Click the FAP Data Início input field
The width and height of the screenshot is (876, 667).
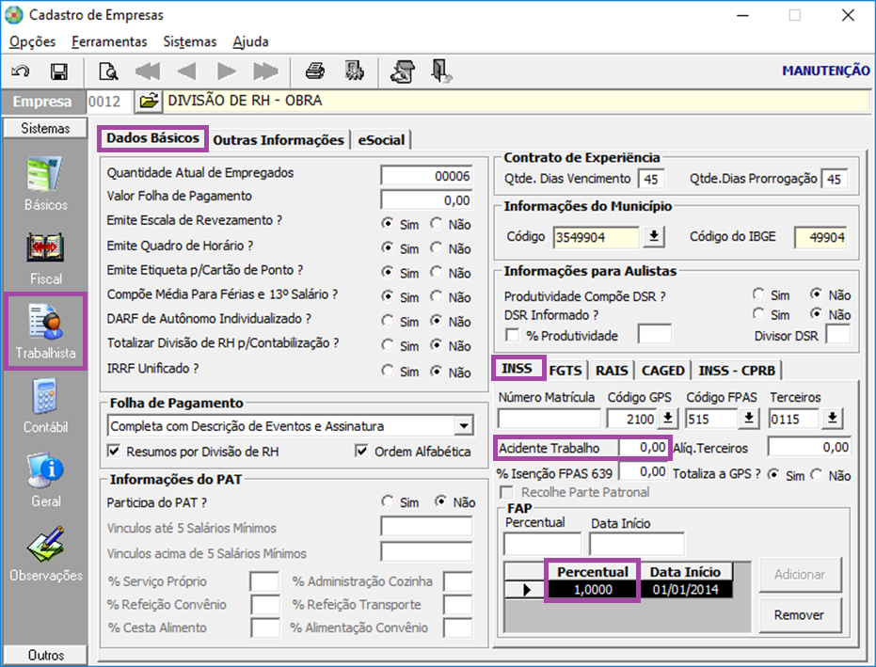click(637, 544)
